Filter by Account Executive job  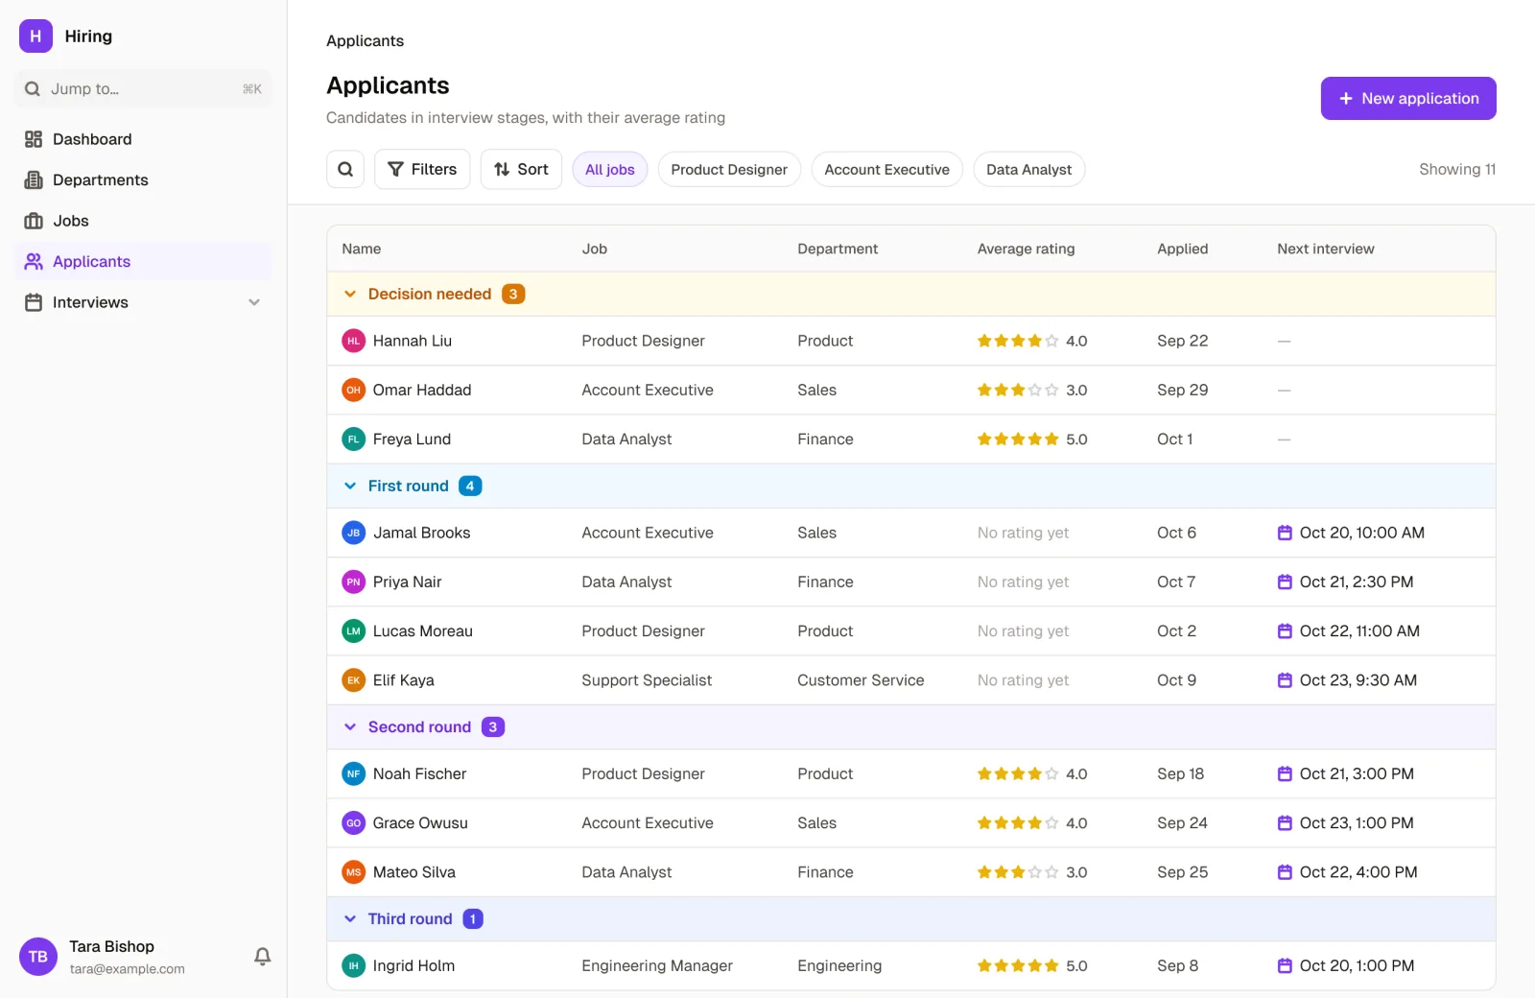click(886, 170)
